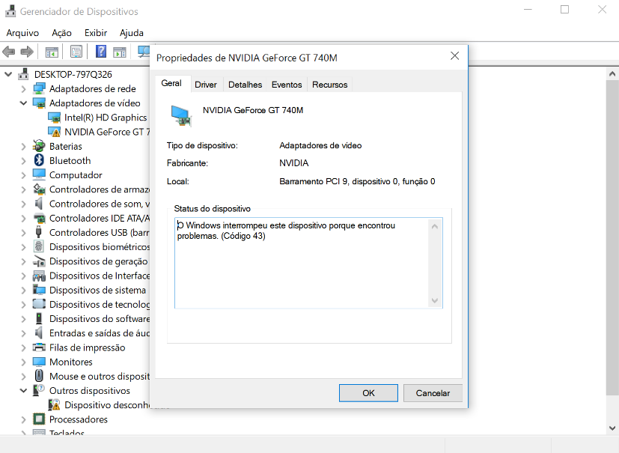Switch to the Eventos tab
The image size is (619, 453).
(x=287, y=85)
